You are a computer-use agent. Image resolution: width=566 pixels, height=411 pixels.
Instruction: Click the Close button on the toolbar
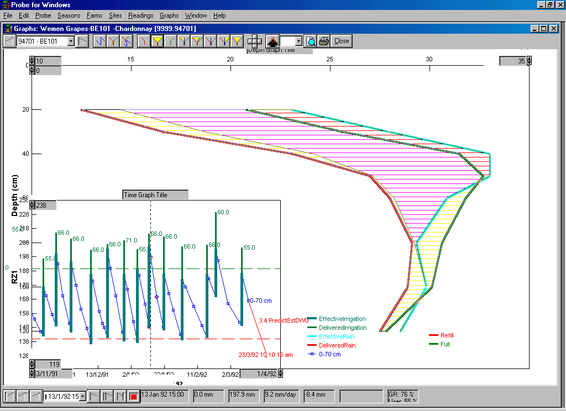(340, 41)
